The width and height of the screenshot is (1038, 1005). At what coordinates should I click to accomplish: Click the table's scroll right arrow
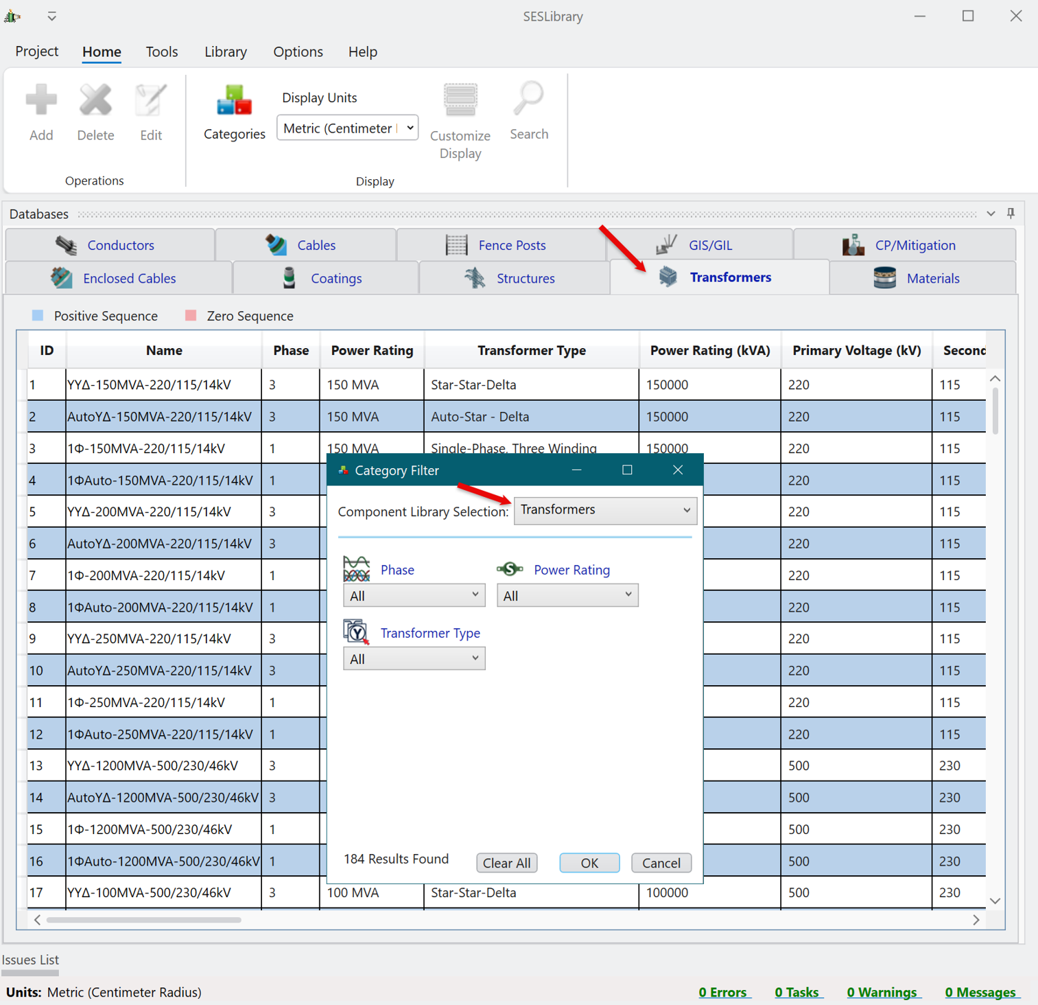(976, 920)
